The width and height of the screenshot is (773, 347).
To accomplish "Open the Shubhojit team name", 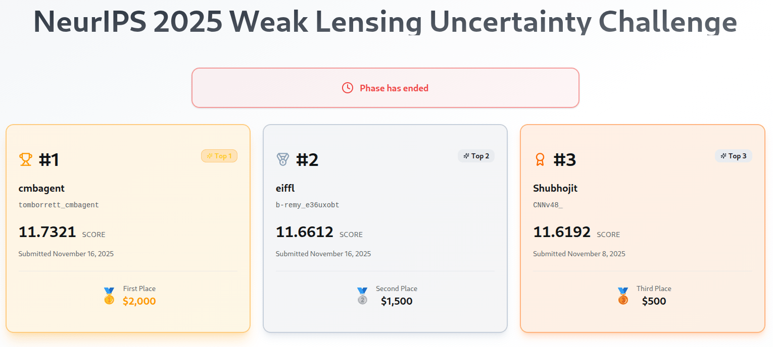I will pyautogui.click(x=555, y=189).
